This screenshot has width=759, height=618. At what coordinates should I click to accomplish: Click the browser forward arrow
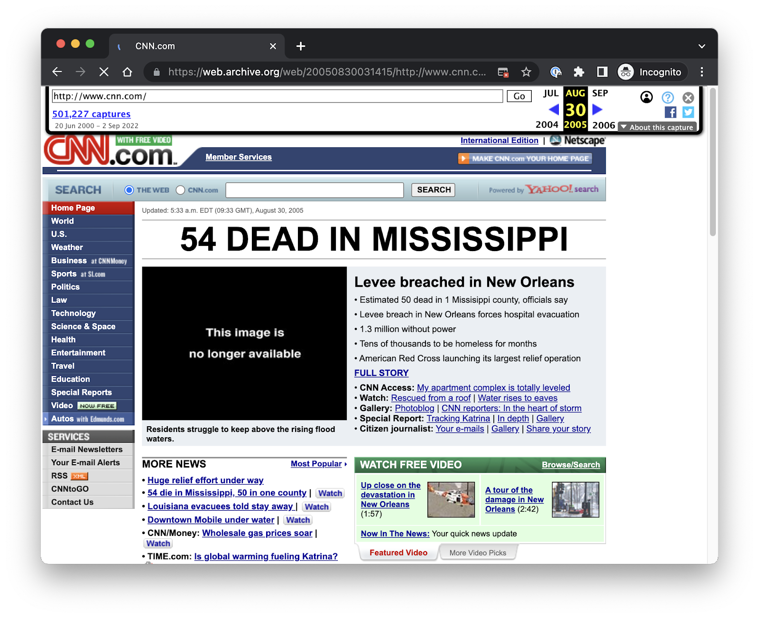click(x=81, y=72)
